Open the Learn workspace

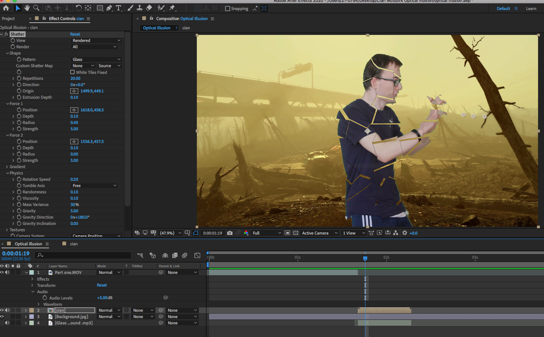click(531, 9)
